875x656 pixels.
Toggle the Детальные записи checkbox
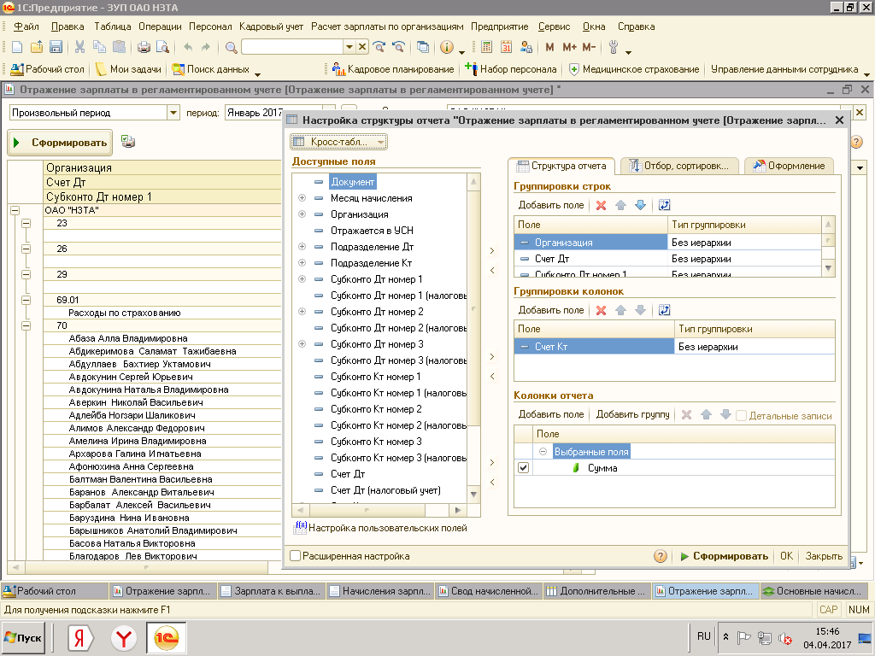tap(741, 416)
